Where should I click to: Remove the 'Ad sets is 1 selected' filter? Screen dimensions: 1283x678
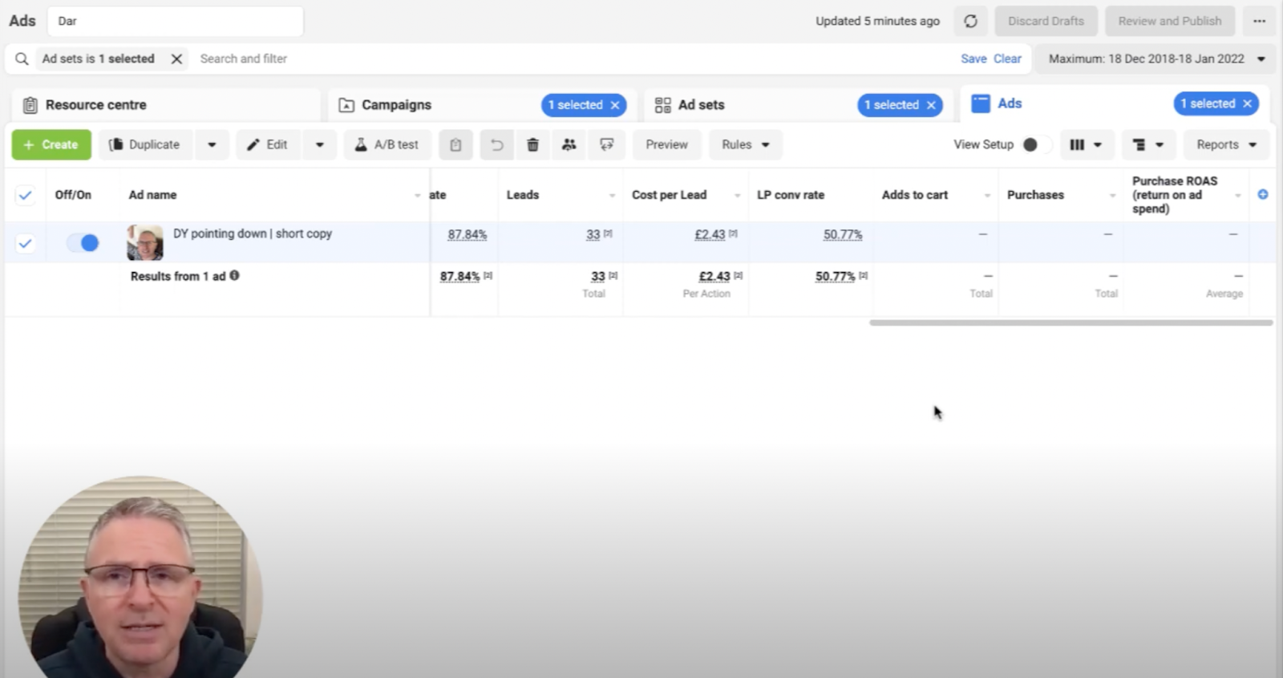176,59
